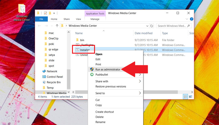Open Network in navigation pane
The image size is (219, 125).
tap(50, 71)
